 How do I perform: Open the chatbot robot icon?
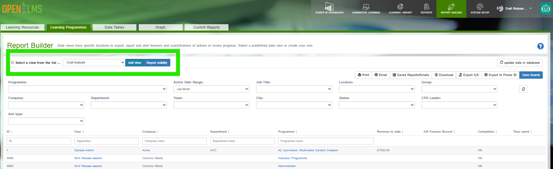[x=545, y=8]
